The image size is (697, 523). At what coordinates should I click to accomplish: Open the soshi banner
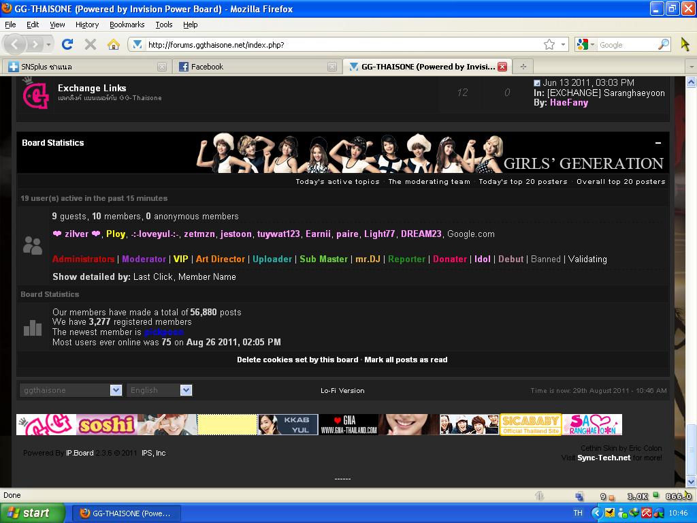point(107,424)
